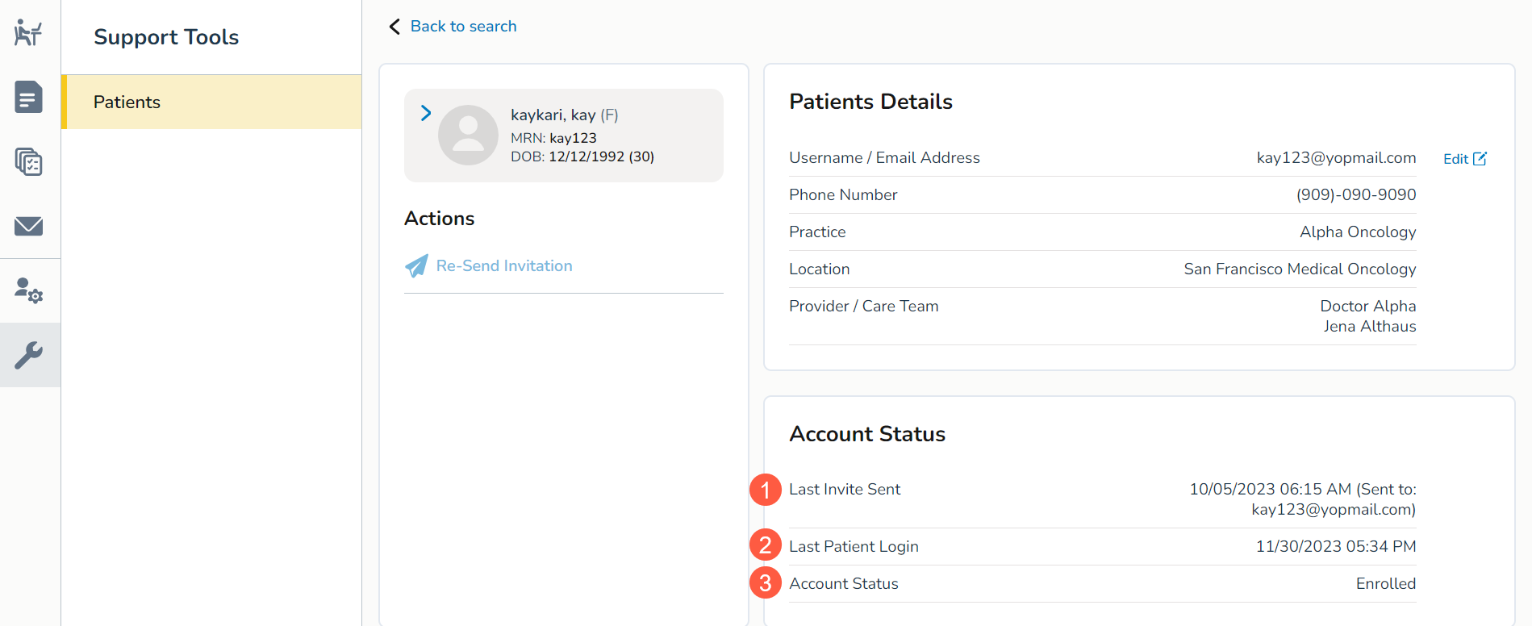
Task: Open the user settings sidebar icon
Action: [29, 290]
